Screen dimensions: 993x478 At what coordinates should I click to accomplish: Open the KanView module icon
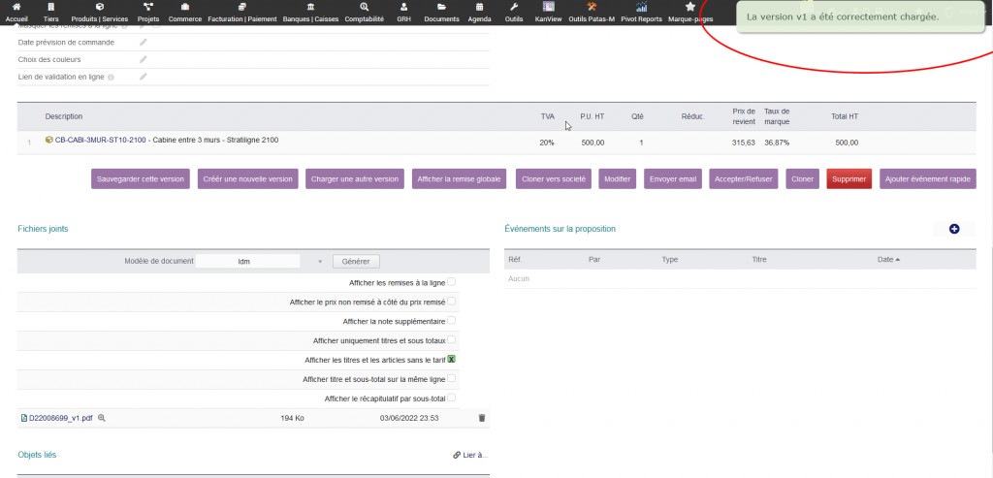coord(548,12)
